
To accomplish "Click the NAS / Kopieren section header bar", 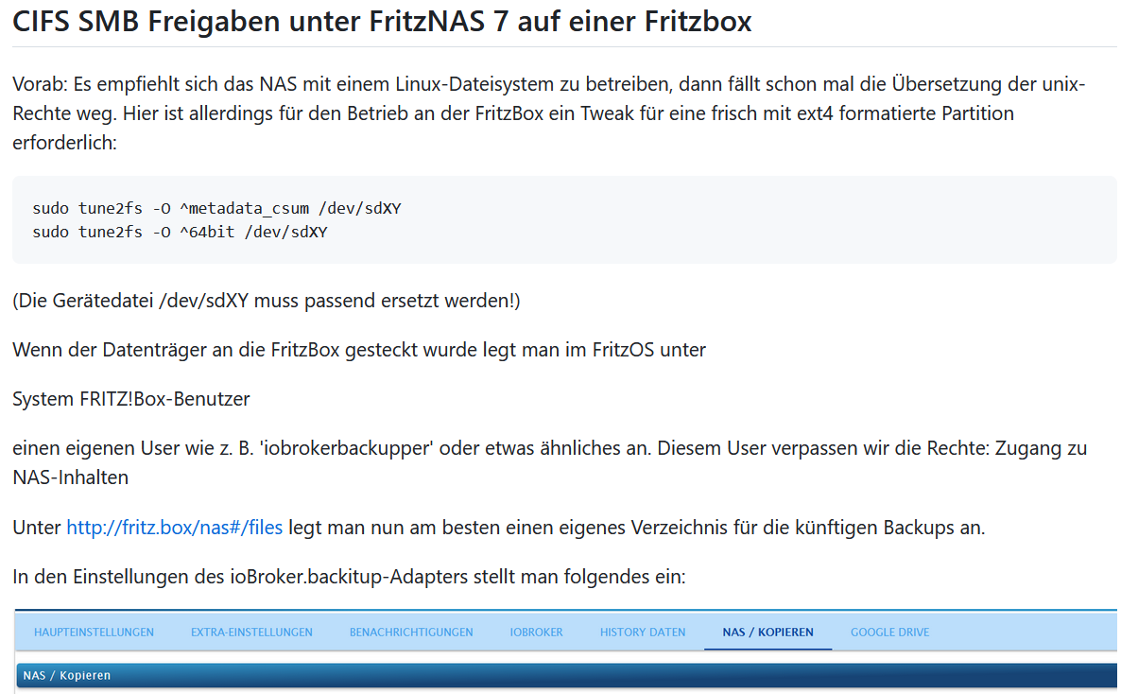I will click(565, 676).
